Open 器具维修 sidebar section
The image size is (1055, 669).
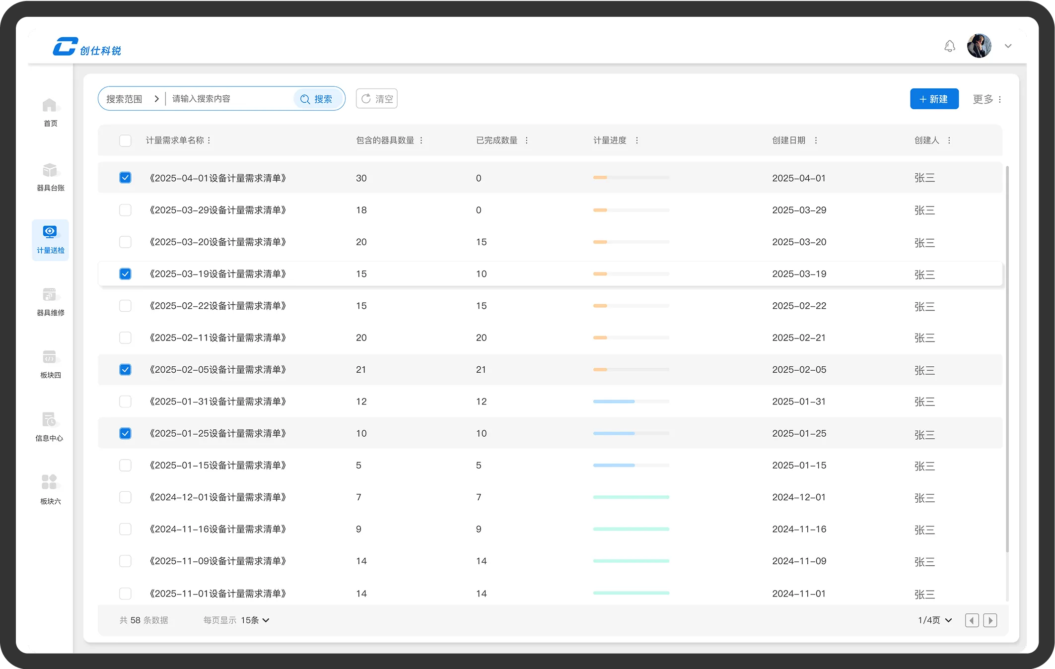[50, 302]
